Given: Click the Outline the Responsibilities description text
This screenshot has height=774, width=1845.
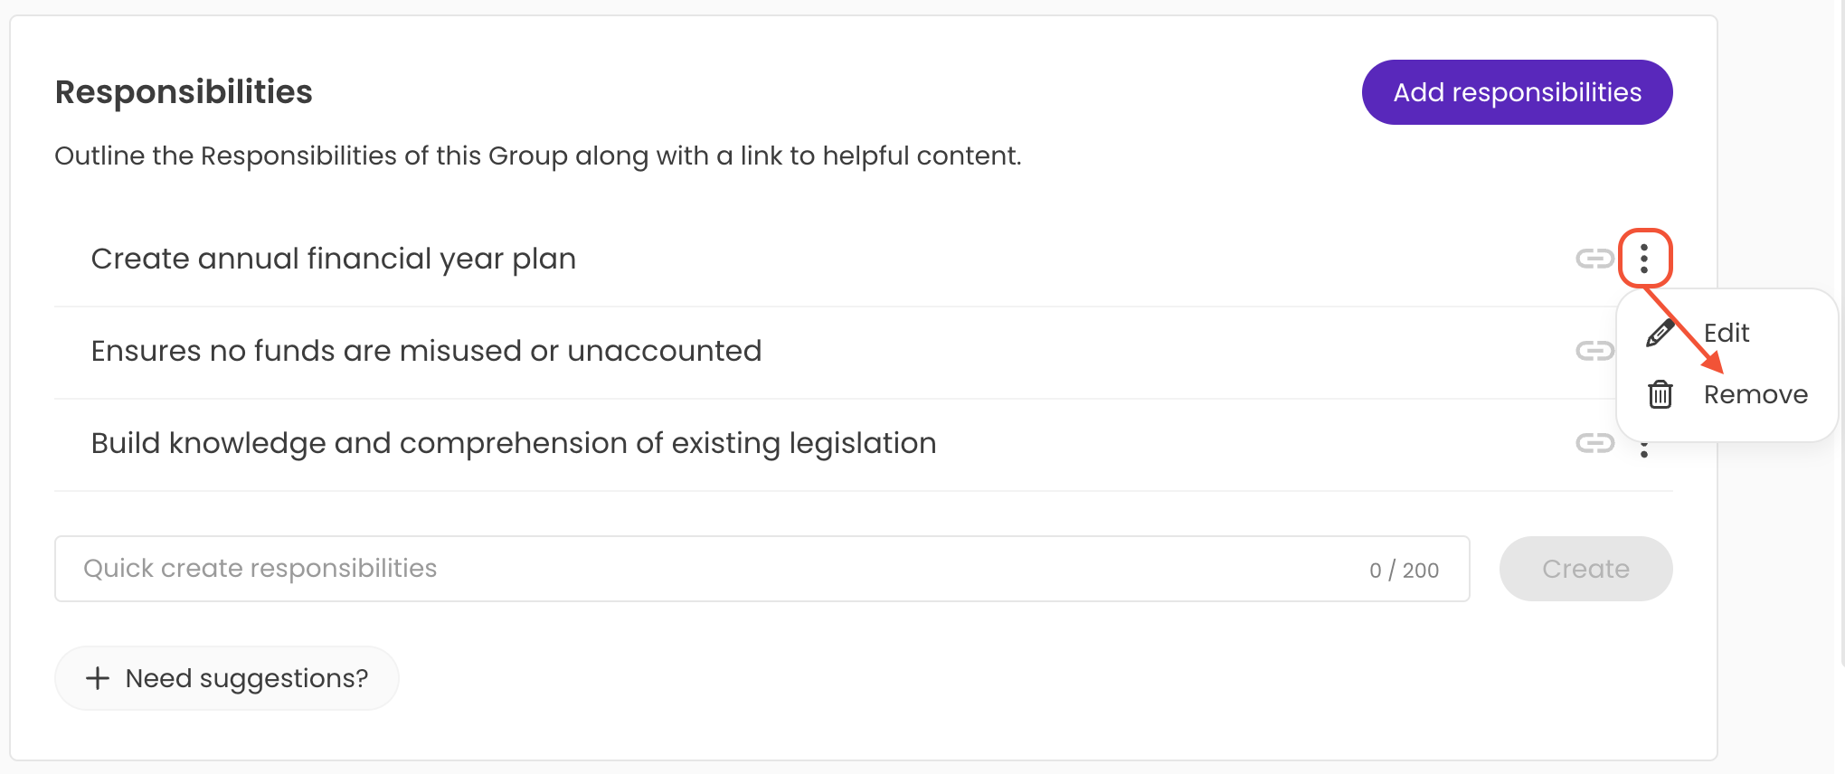Looking at the screenshot, I should (x=538, y=156).
